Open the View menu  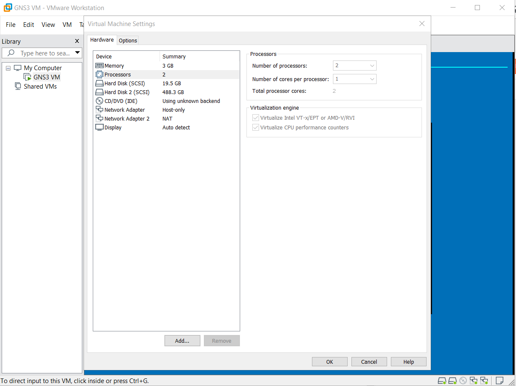click(x=48, y=25)
